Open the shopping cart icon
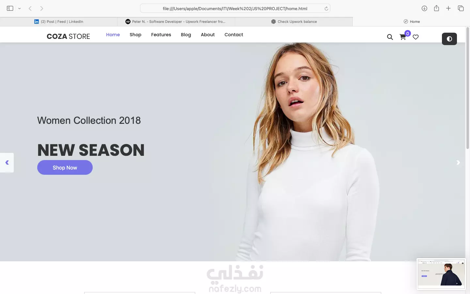Screen dimensions: 470x294 (x=403, y=37)
